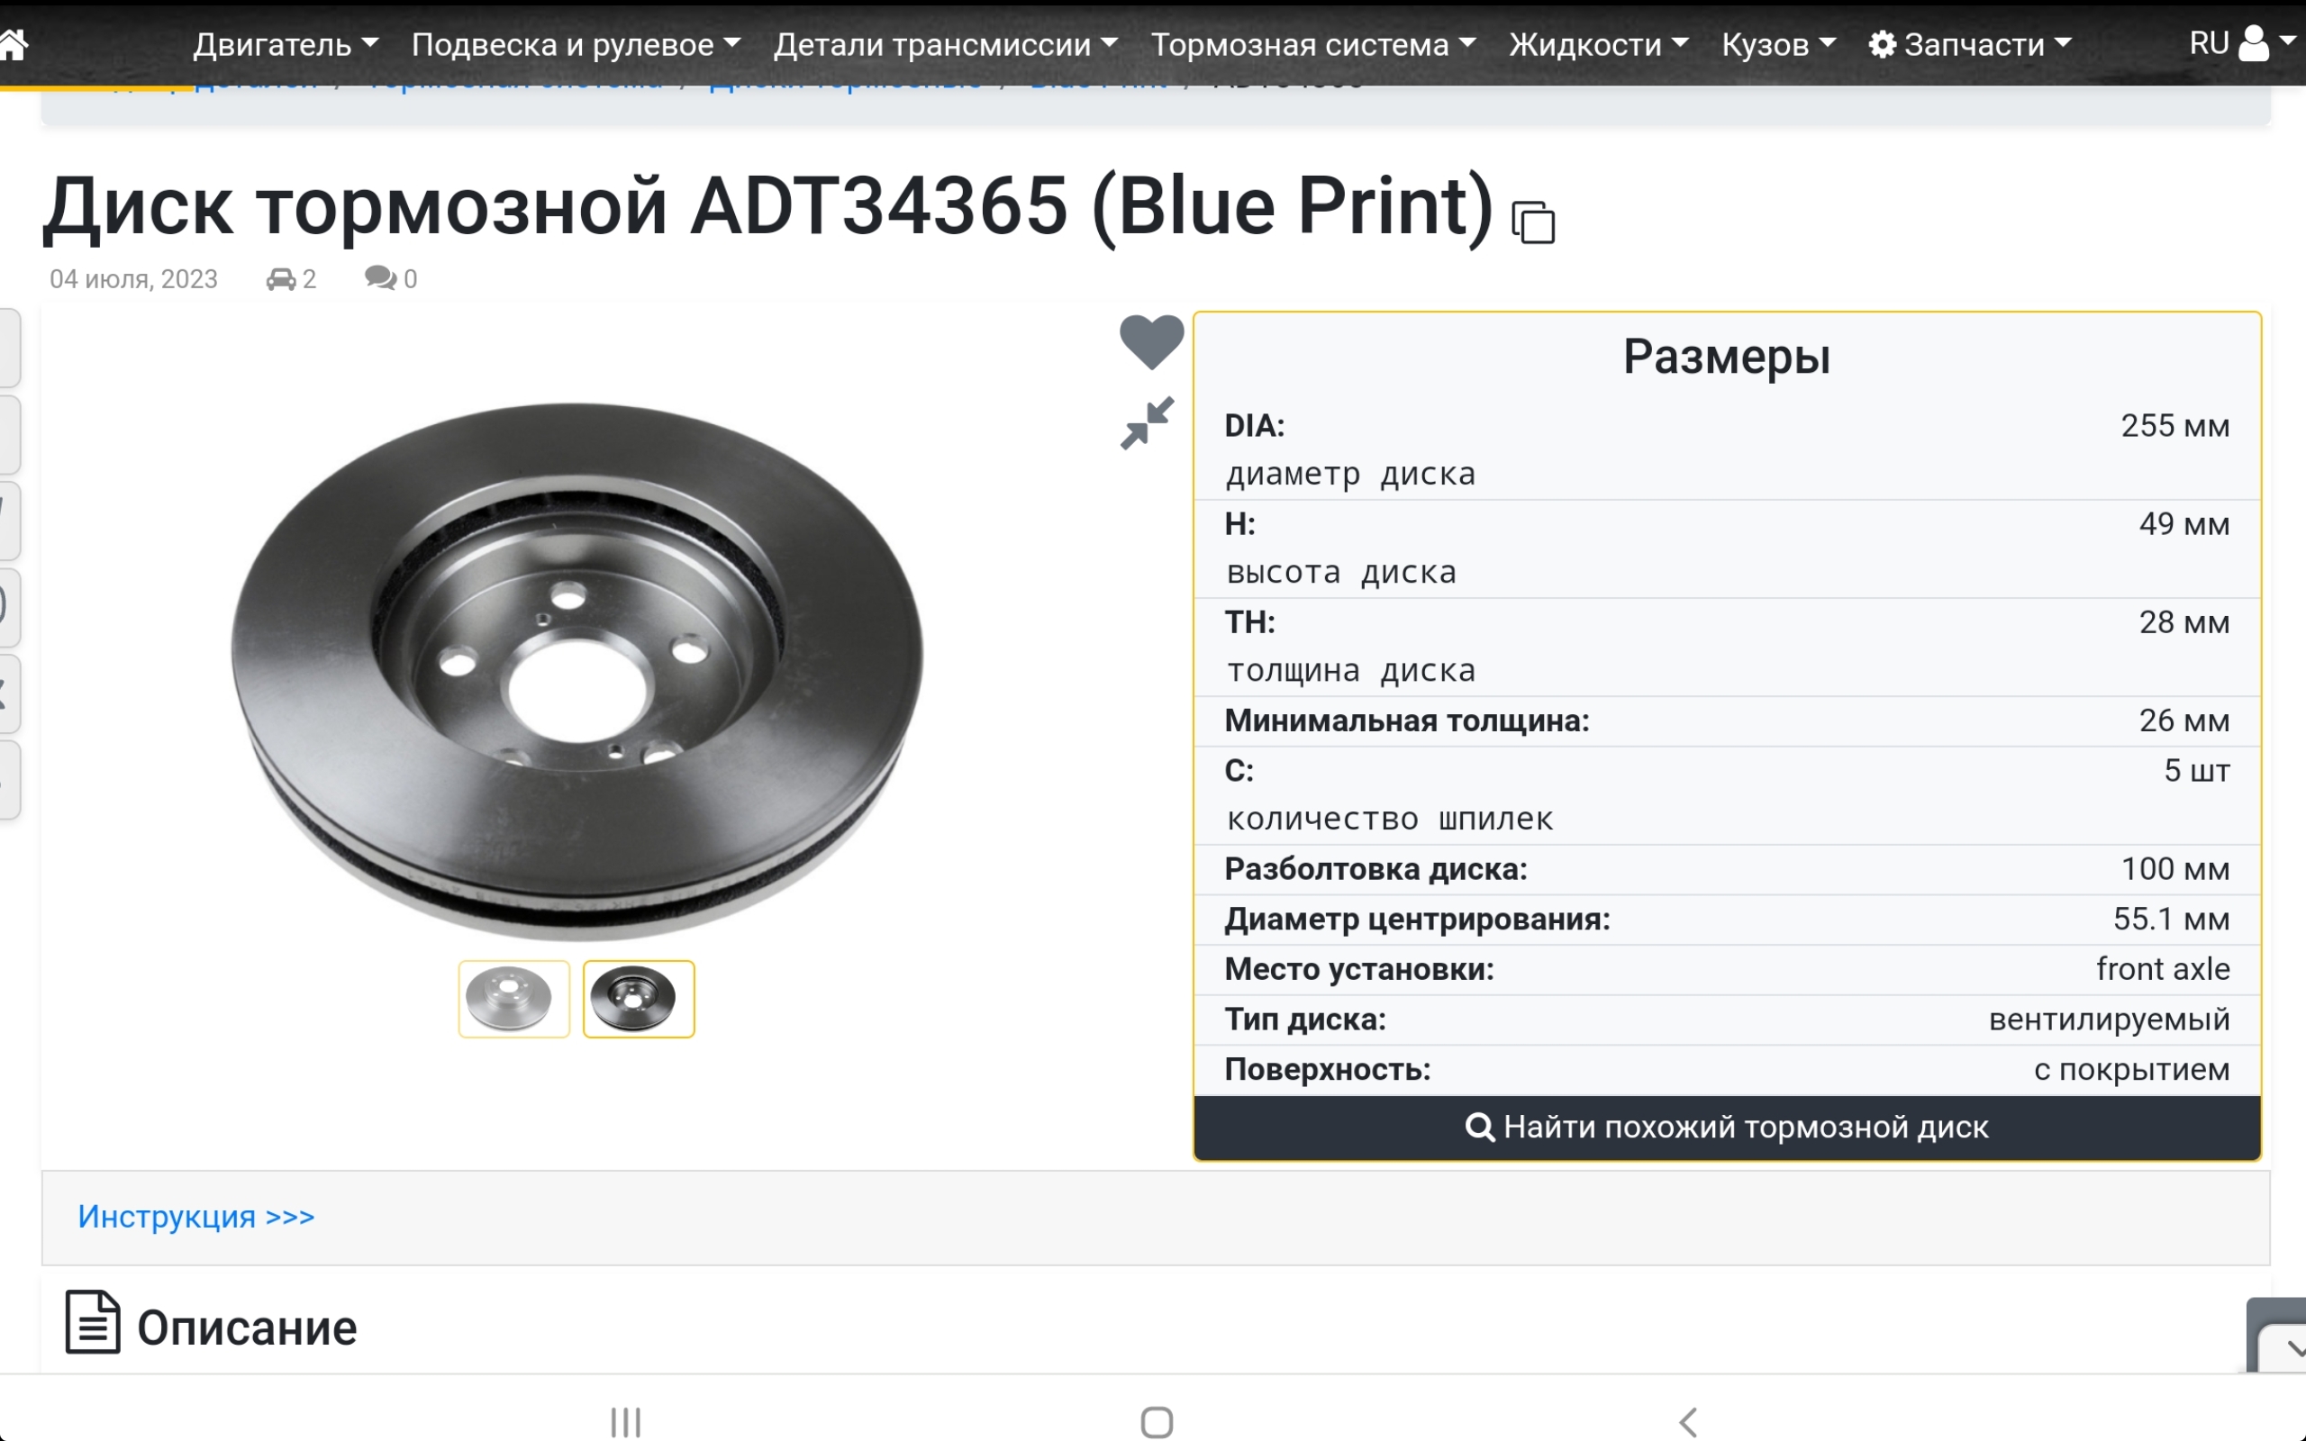
Task: Tap Android recent apps button
Action: tap(625, 1422)
